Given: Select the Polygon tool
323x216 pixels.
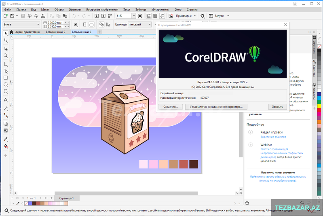Looking at the screenshot, I should click(6, 91).
